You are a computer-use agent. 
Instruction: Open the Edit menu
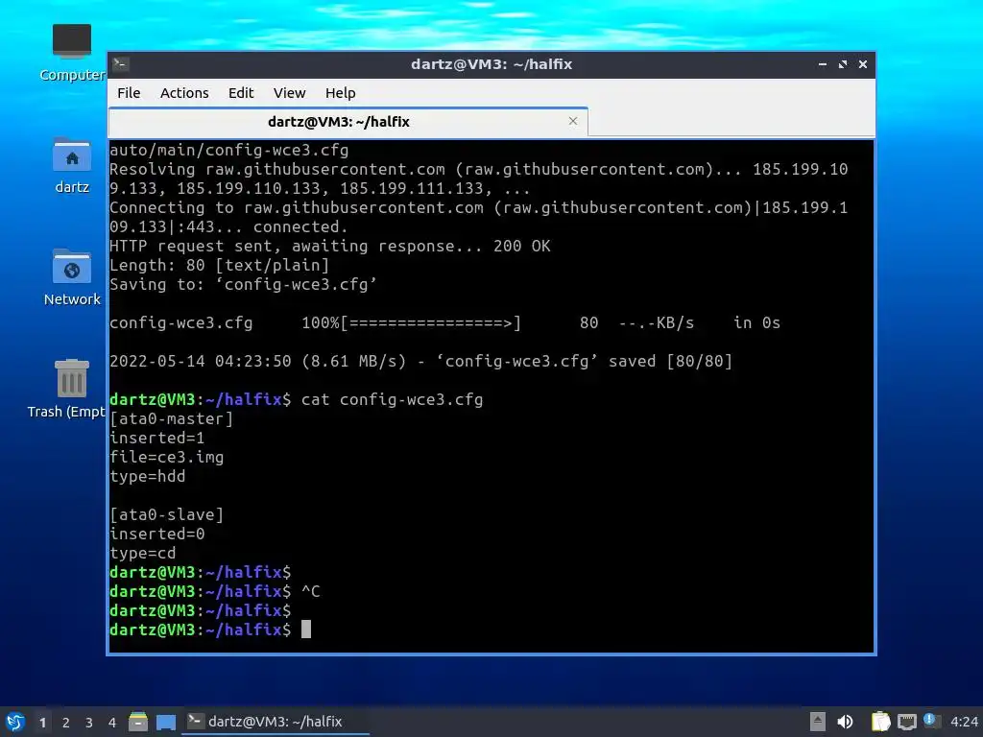tap(241, 93)
